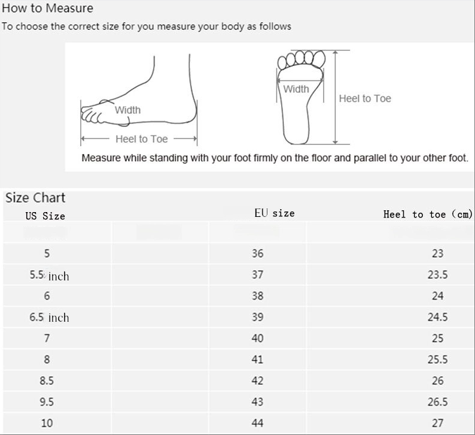Viewport: 475px width, 435px height.
Task: Choose the US size 5.5 inch cell
Action: [x=49, y=276]
